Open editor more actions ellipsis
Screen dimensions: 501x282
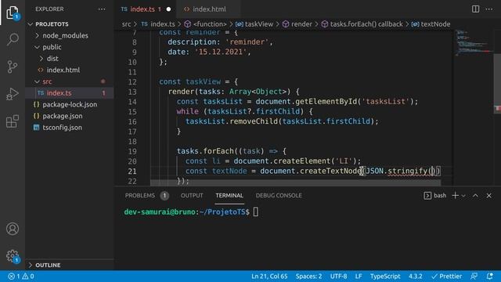click(x=488, y=9)
